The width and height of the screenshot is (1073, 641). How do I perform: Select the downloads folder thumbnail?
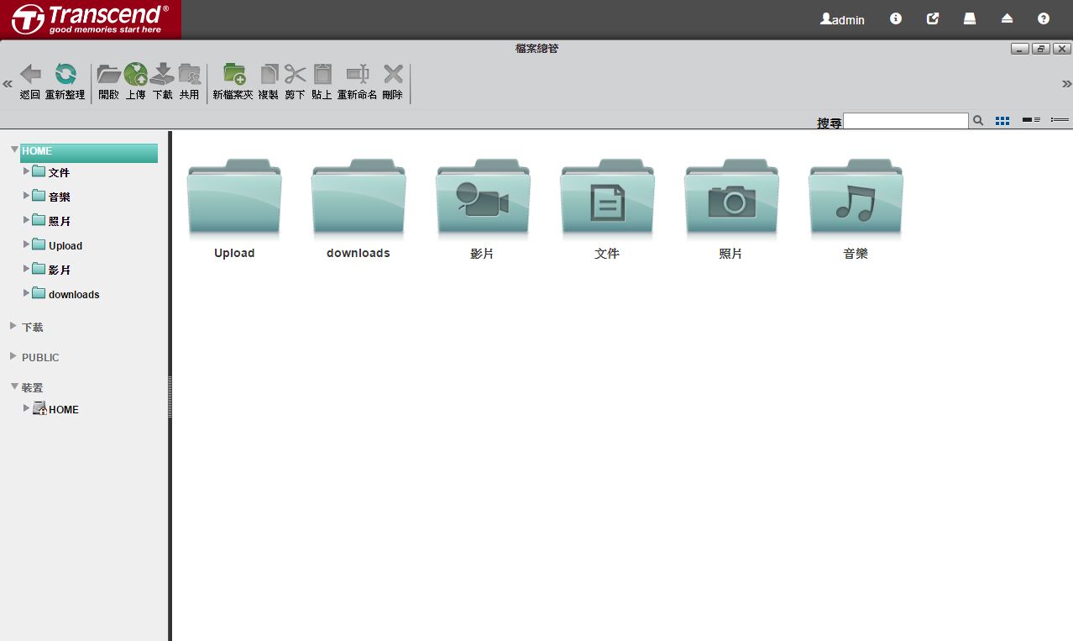coord(359,197)
